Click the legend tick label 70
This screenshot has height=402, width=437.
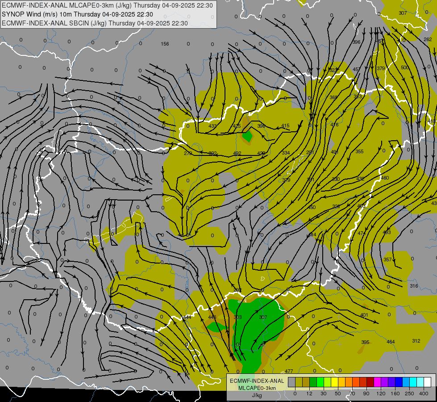[x=352, y=394]
